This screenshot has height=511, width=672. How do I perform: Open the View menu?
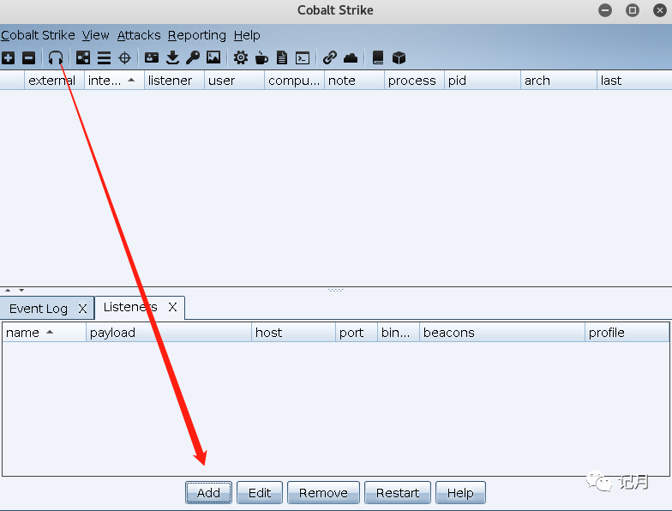point(96,35)
